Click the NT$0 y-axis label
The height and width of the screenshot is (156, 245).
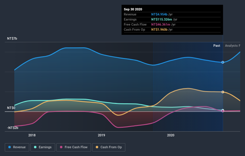11,108
